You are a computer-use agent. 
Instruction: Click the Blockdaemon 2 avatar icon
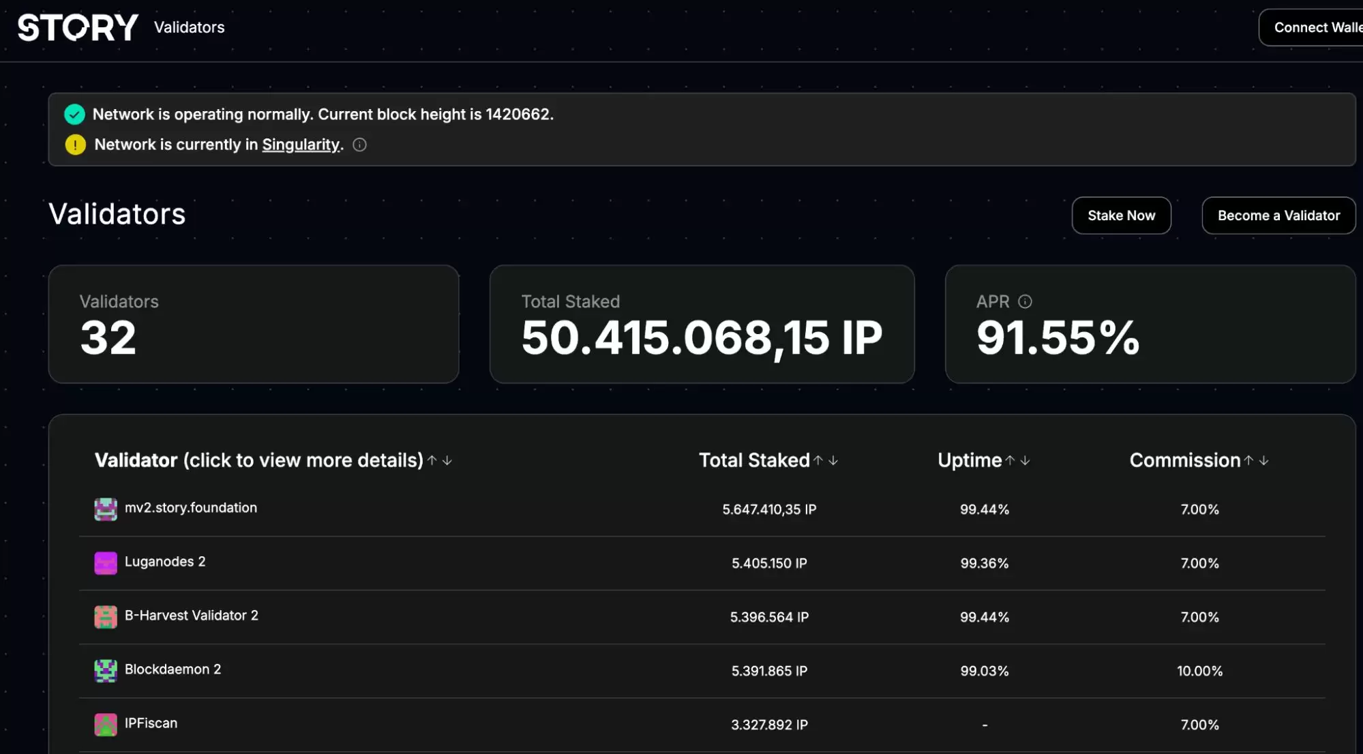[x=106, y=671]
